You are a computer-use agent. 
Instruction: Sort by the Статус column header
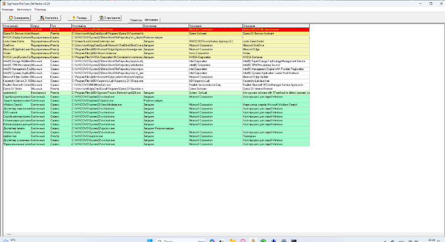pyautogui.click(x=40, y=26)
